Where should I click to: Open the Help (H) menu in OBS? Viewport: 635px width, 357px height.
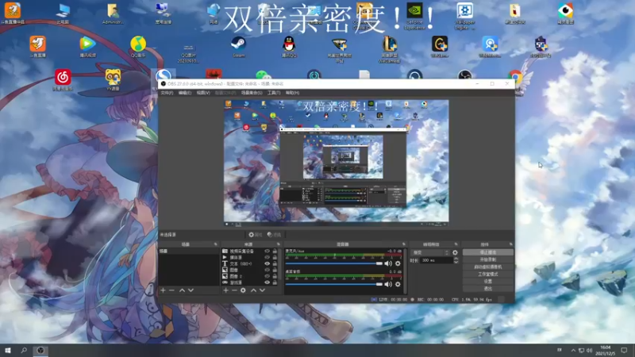tap(292, 93)
